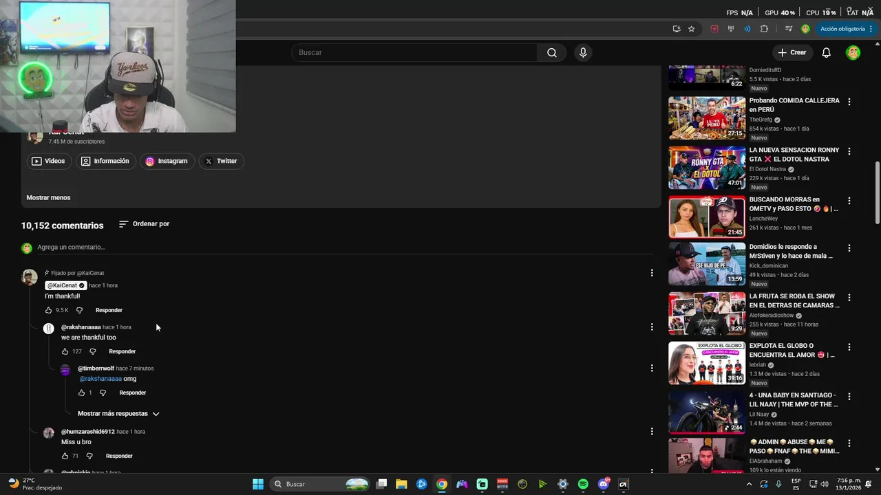Open options menu for KaiCenat's pinned comment
The image size is (881, 495).
652,273
